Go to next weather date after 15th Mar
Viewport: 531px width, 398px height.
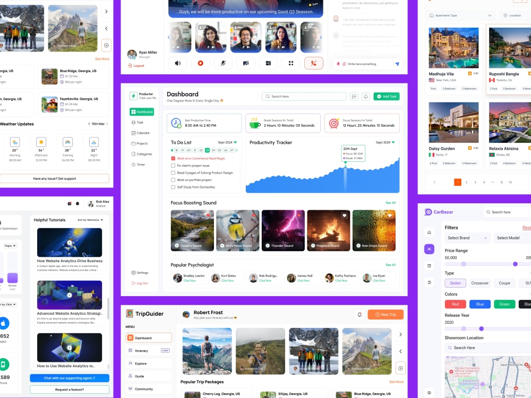point(107,124)
